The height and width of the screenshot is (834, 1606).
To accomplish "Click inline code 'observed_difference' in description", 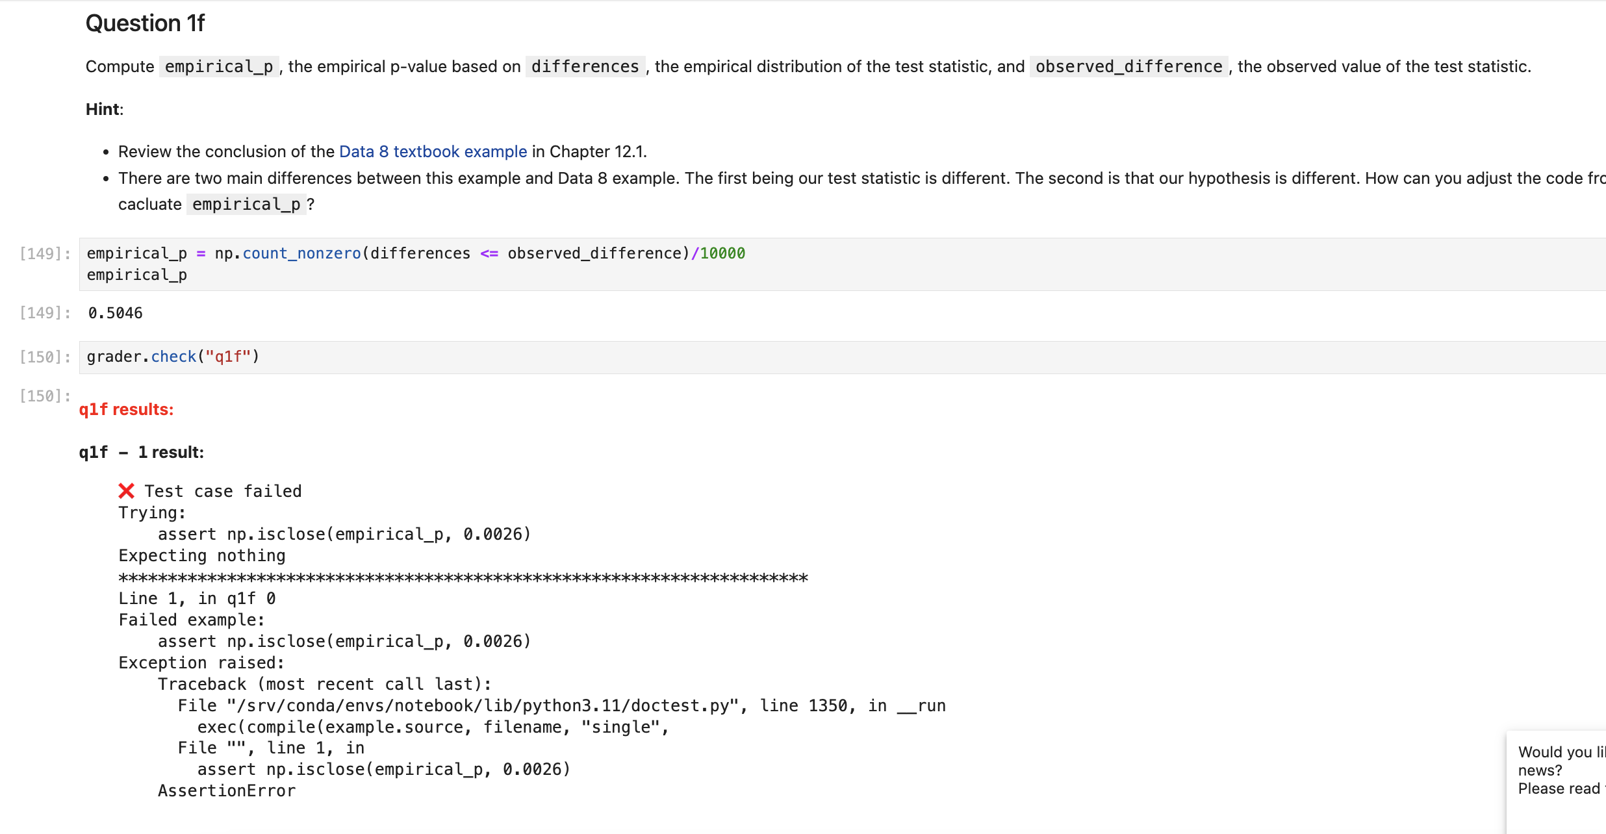I will tap(1128, 67).
